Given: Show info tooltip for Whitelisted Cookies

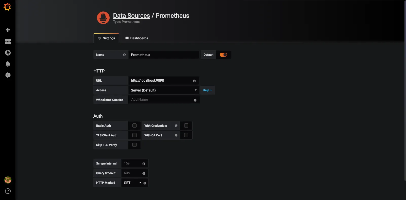Looking at the screenshot, I should click(195, 100).
